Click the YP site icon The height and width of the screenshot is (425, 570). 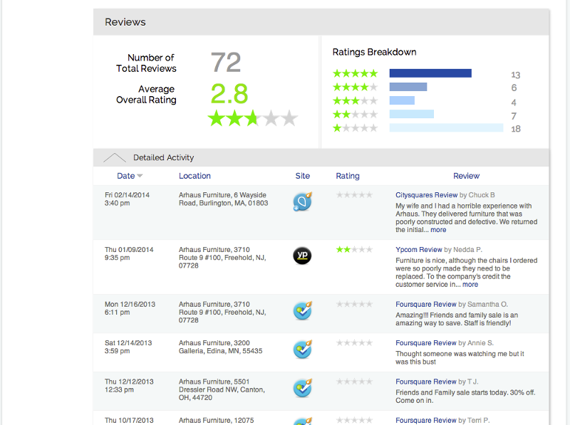coord(302,256)
